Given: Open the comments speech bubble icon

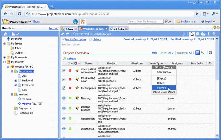Looking at the screenshot, I should click(x=198, y=34).
